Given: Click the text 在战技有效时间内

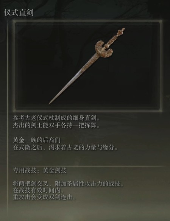Looking at the screenshot, I should (38, 191).
